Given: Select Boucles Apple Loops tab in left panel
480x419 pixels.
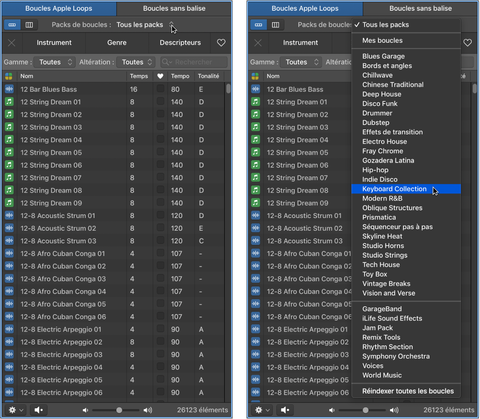Looking at the screenshot, I should 59,8.
